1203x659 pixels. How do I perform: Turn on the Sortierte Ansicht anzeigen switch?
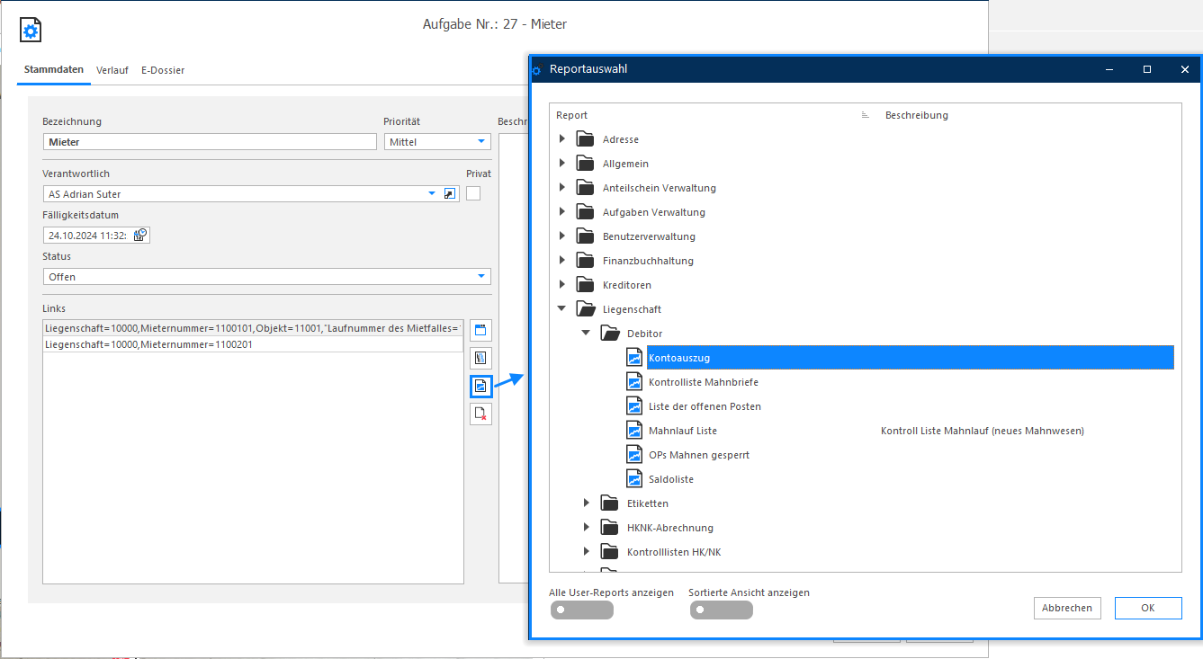coord(721,610)
